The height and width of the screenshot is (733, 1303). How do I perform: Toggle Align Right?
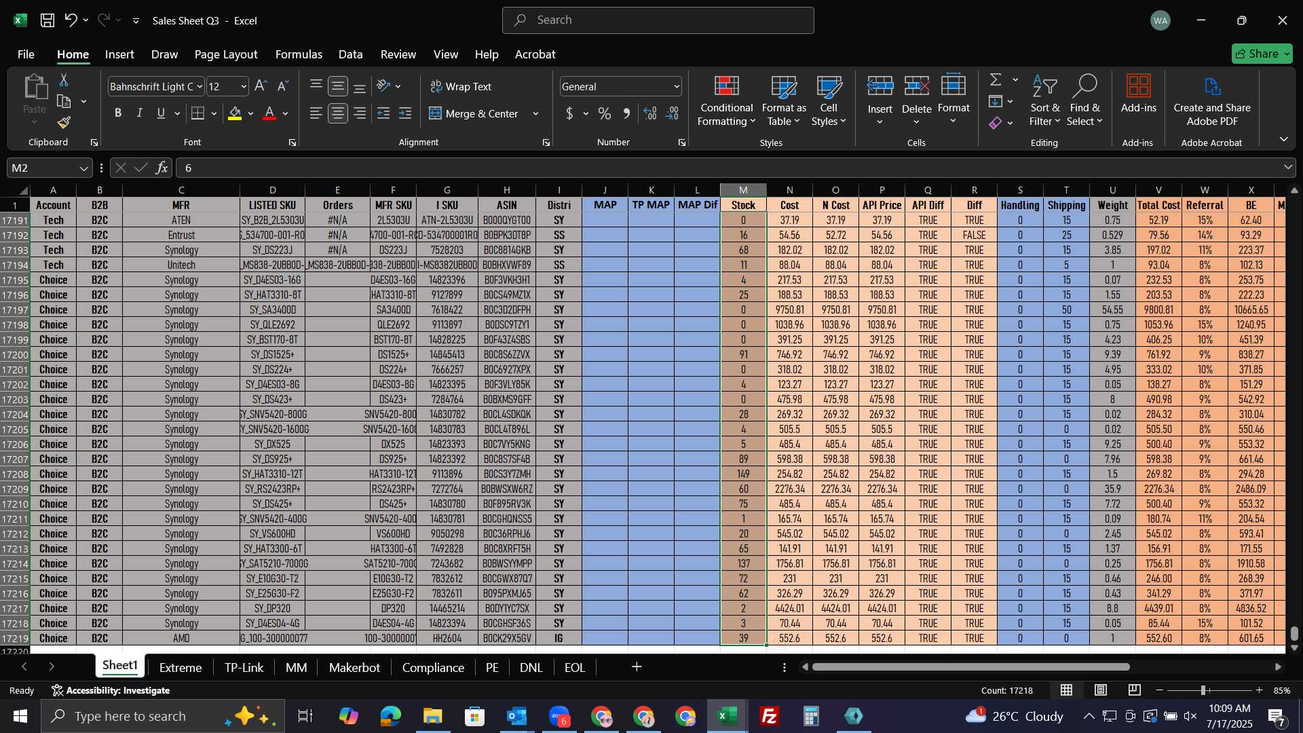point(360,114)
